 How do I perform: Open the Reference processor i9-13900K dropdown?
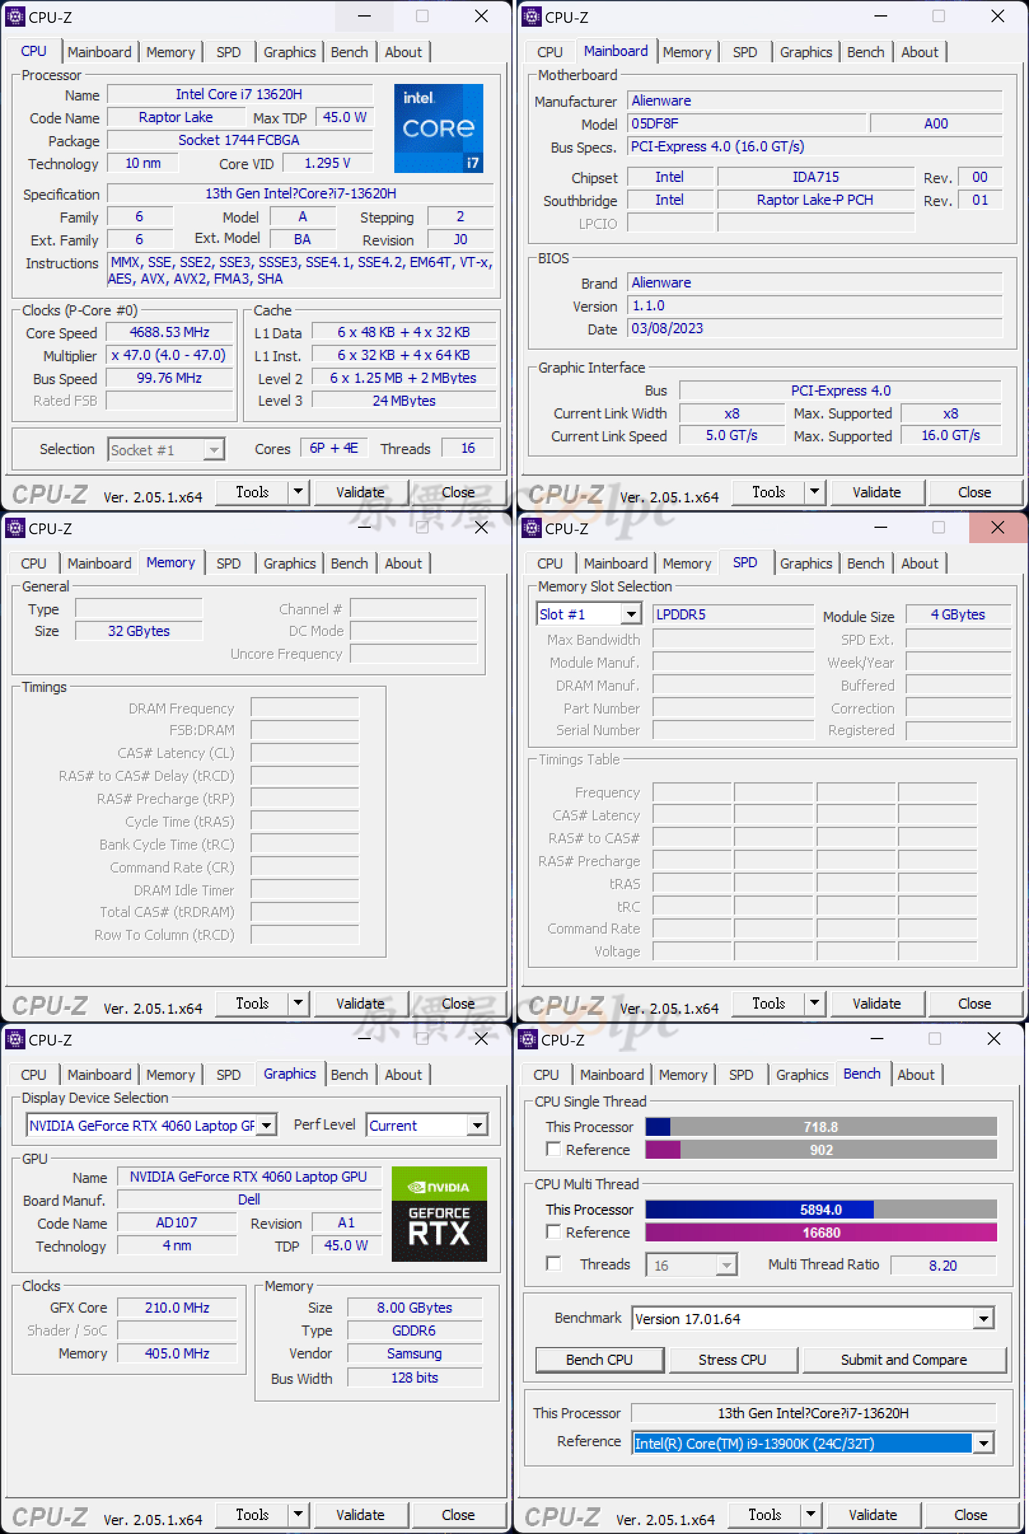[813, 1443]
